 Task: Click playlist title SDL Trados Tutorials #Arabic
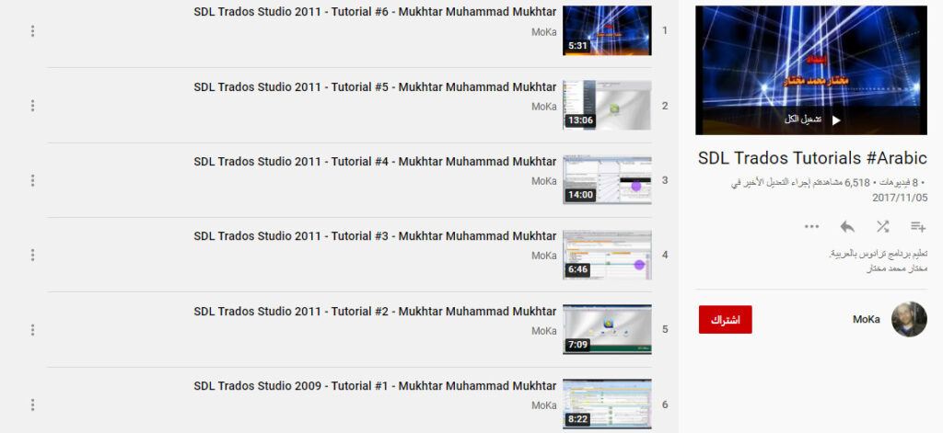coord(812,158)
